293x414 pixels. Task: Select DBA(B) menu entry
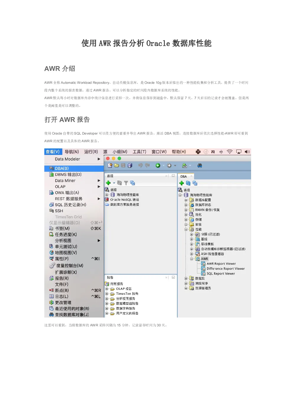pos(74,168)
